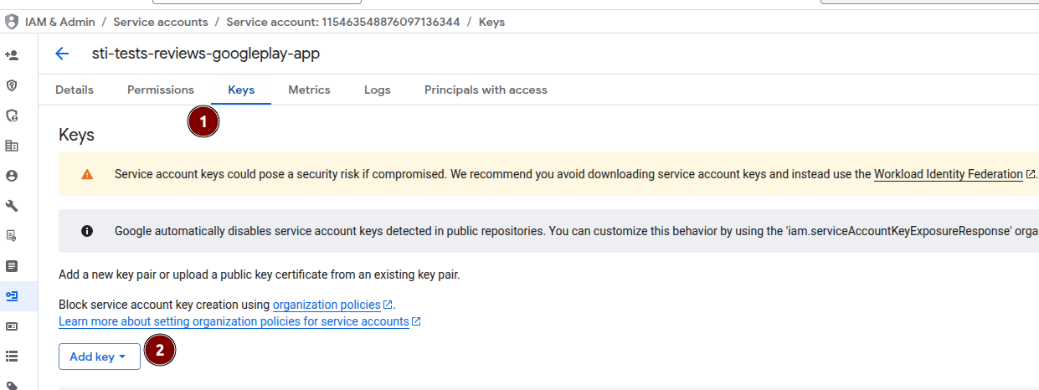Screen dimensions: 1039x390
Task: Open the Workload Identity Federation link
Action: point(954,174)
